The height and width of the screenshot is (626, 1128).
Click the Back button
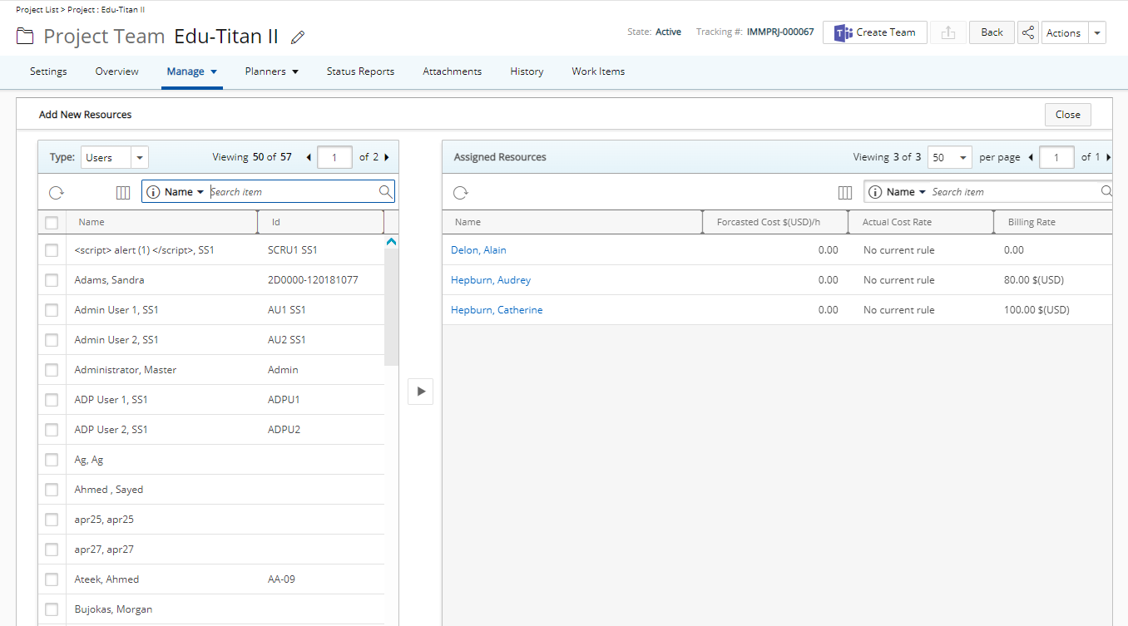(992, 32)
